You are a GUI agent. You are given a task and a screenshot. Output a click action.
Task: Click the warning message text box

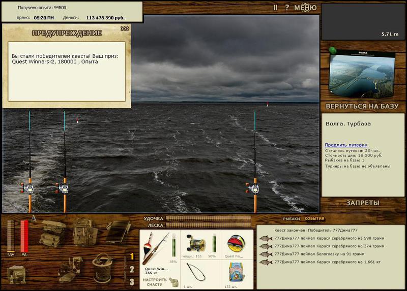[x=67, y=71]
